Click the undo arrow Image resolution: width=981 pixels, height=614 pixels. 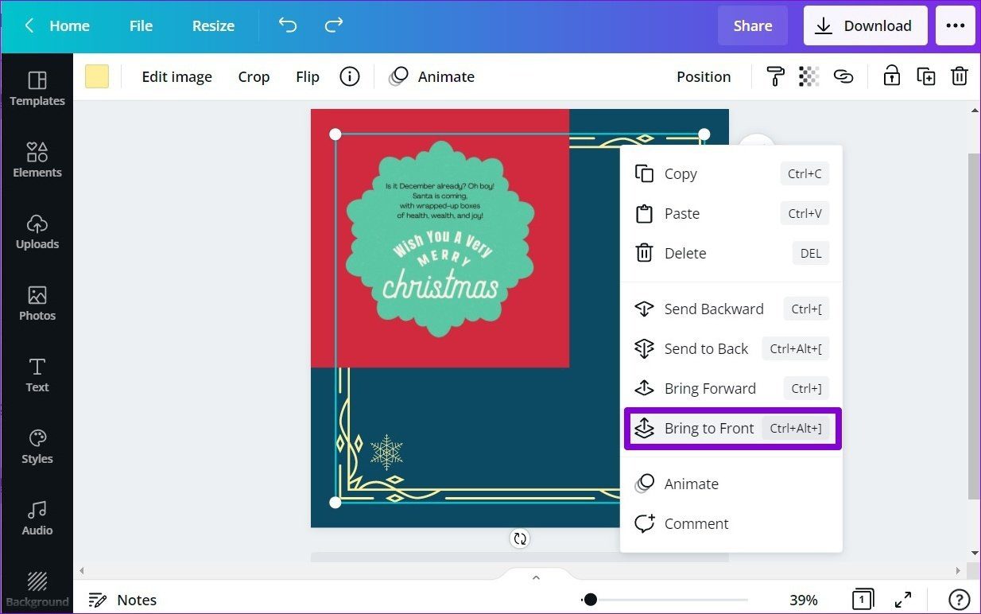(288, 25)
